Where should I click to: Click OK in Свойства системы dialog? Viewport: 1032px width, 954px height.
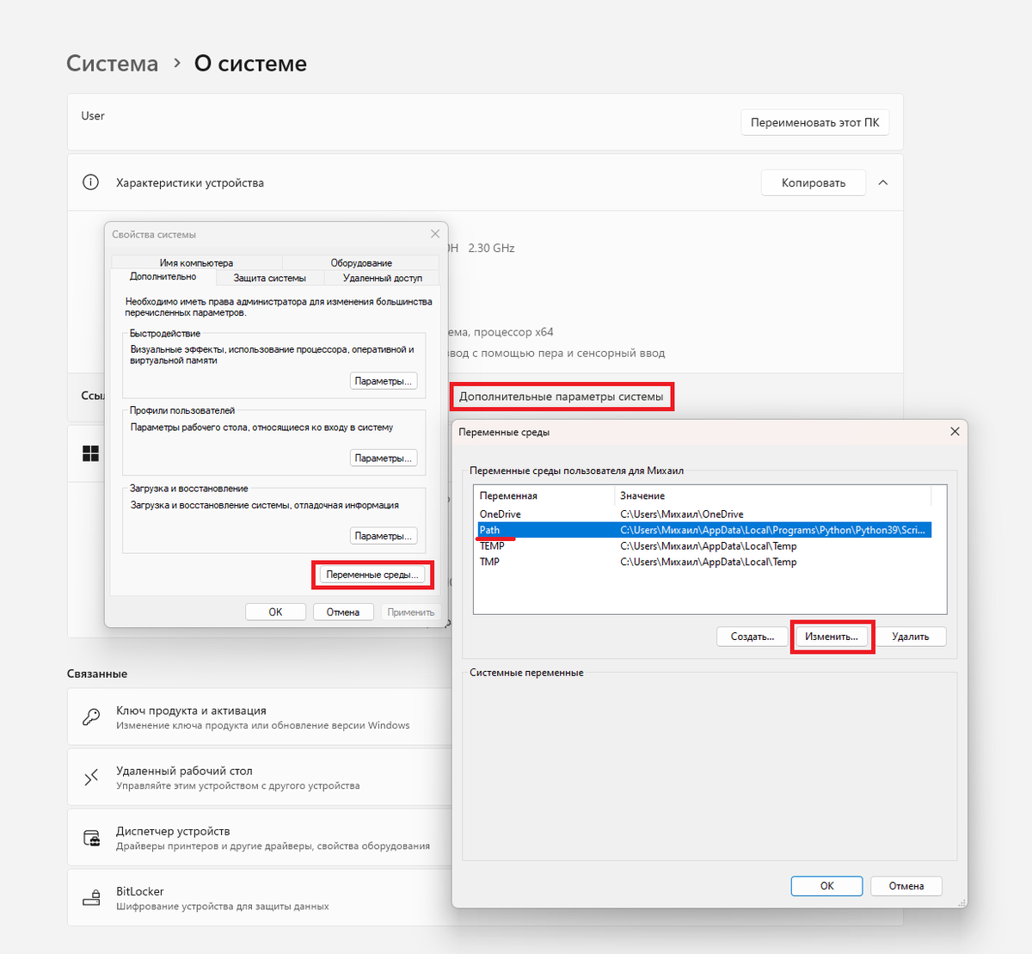tap(275, 612)
